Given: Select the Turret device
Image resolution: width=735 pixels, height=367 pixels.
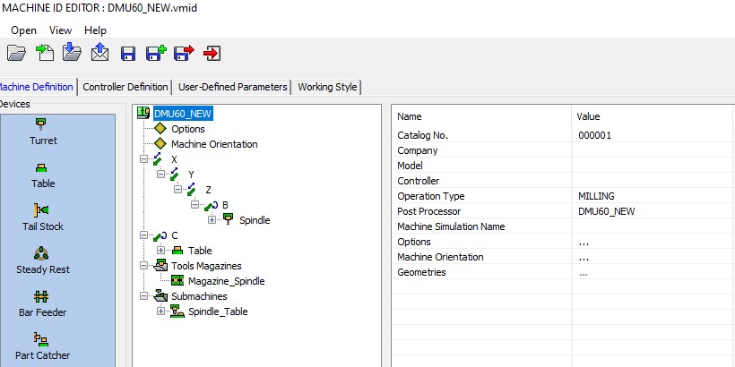Looking at the screenshot, I should click(x=43, y=131).
